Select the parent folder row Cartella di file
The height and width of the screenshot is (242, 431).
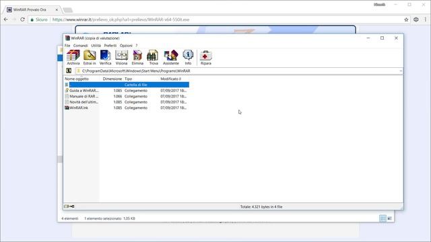click(x=127, y=85)
